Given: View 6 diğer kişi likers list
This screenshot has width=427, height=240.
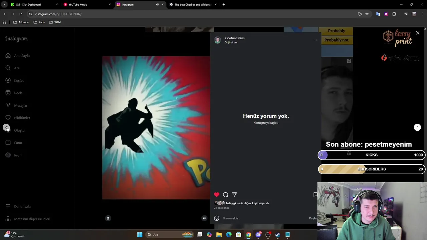Looking at the screenshot, I should point(249,203).
